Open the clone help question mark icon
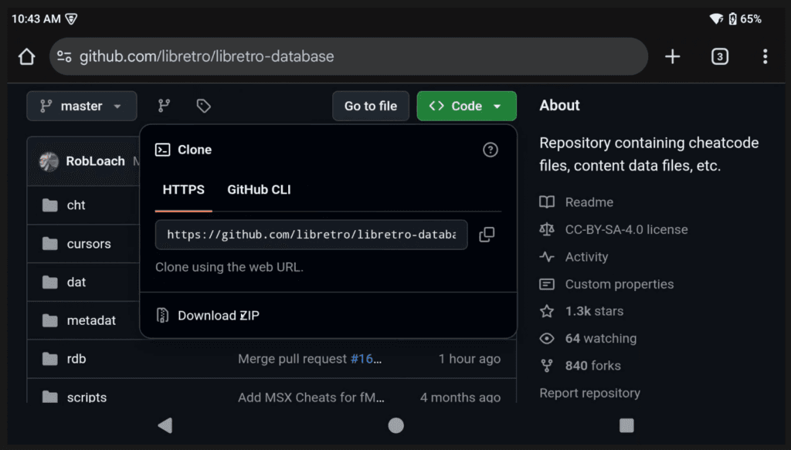Viewport: 791px width, 450px height. pyautogui.click(x=491, y=150)
